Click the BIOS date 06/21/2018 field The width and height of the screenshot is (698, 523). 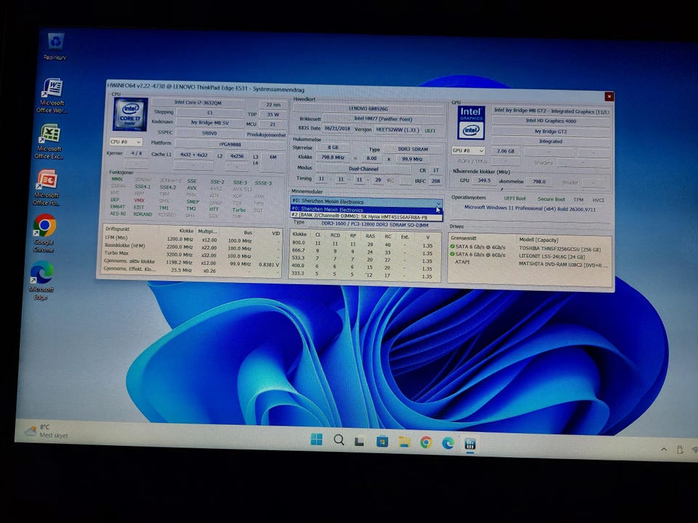337,129
